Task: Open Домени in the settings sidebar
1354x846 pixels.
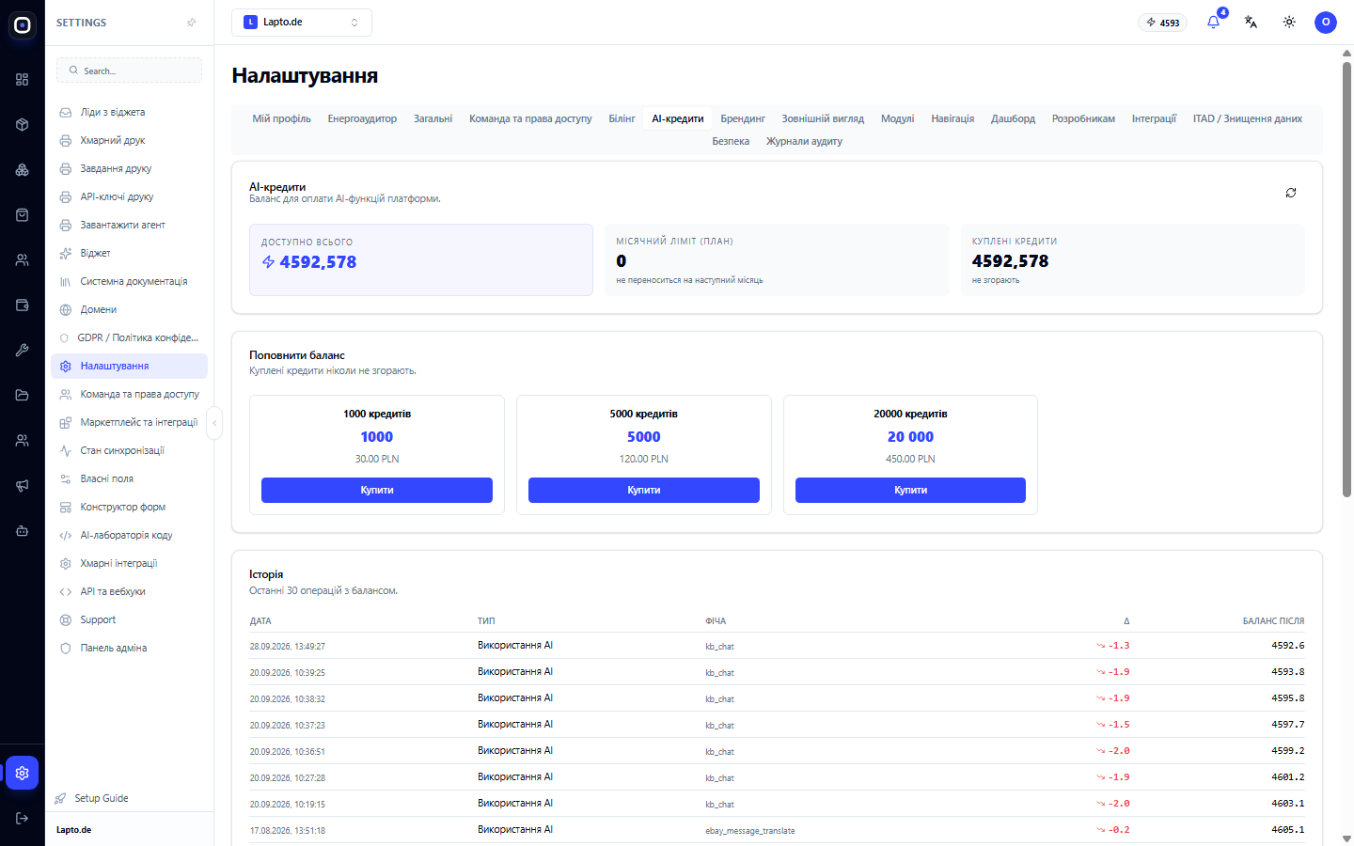Action: pos(130,309)
